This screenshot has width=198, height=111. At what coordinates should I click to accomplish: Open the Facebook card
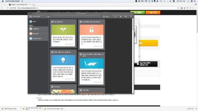(63, 89)
